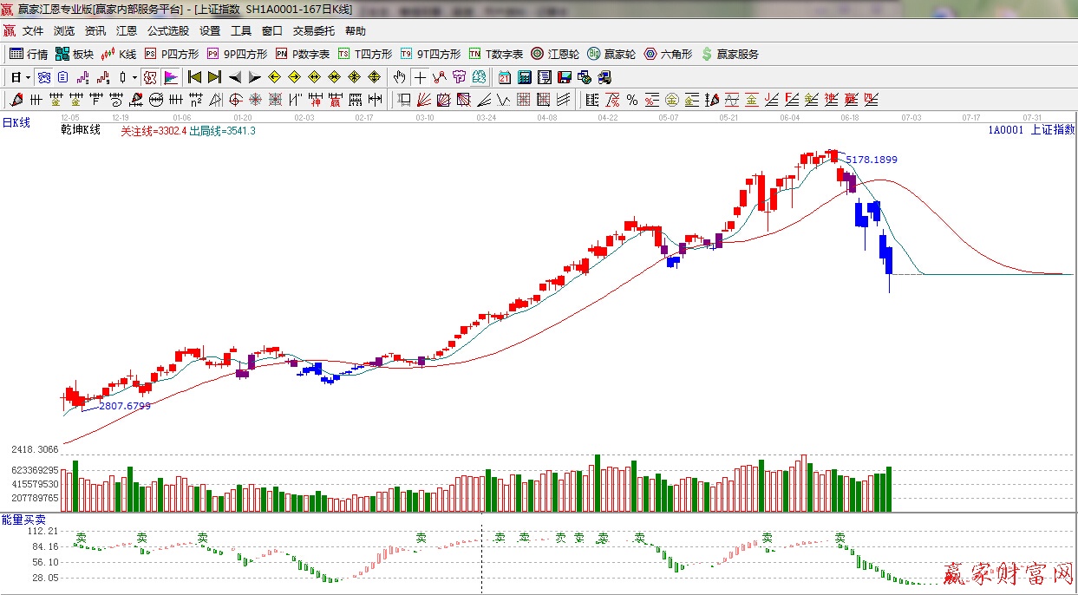Open the 江恩轮 Gann wheel tool
This screenshot has height=595, width=1078.
pyautogui.click(x=555, y=54)
